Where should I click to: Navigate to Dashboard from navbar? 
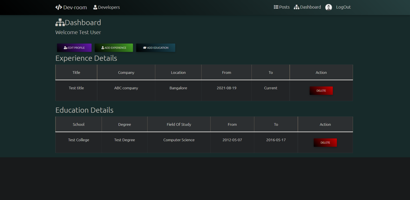pyautogui.click(x=307, y=7)
